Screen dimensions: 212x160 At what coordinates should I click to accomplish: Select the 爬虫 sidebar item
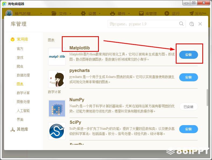pos(20,66)
